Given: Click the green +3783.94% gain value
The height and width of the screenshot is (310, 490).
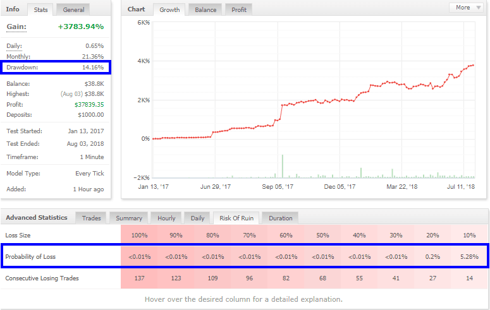Looking at the screenshot, I should coord(80,27).
